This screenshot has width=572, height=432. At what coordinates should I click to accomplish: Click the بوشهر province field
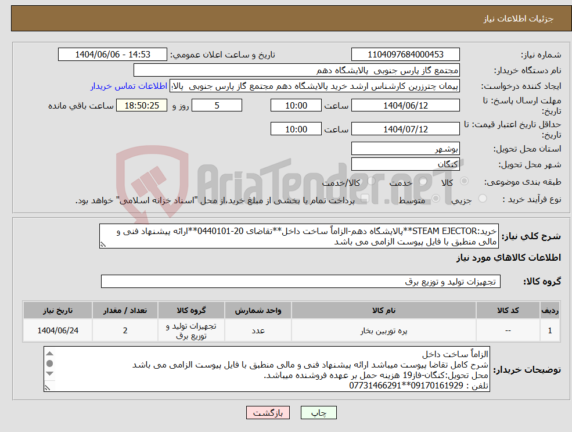(405, 148)
